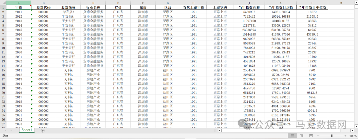Click the cell with value 14961.38904

pos(281,12)
